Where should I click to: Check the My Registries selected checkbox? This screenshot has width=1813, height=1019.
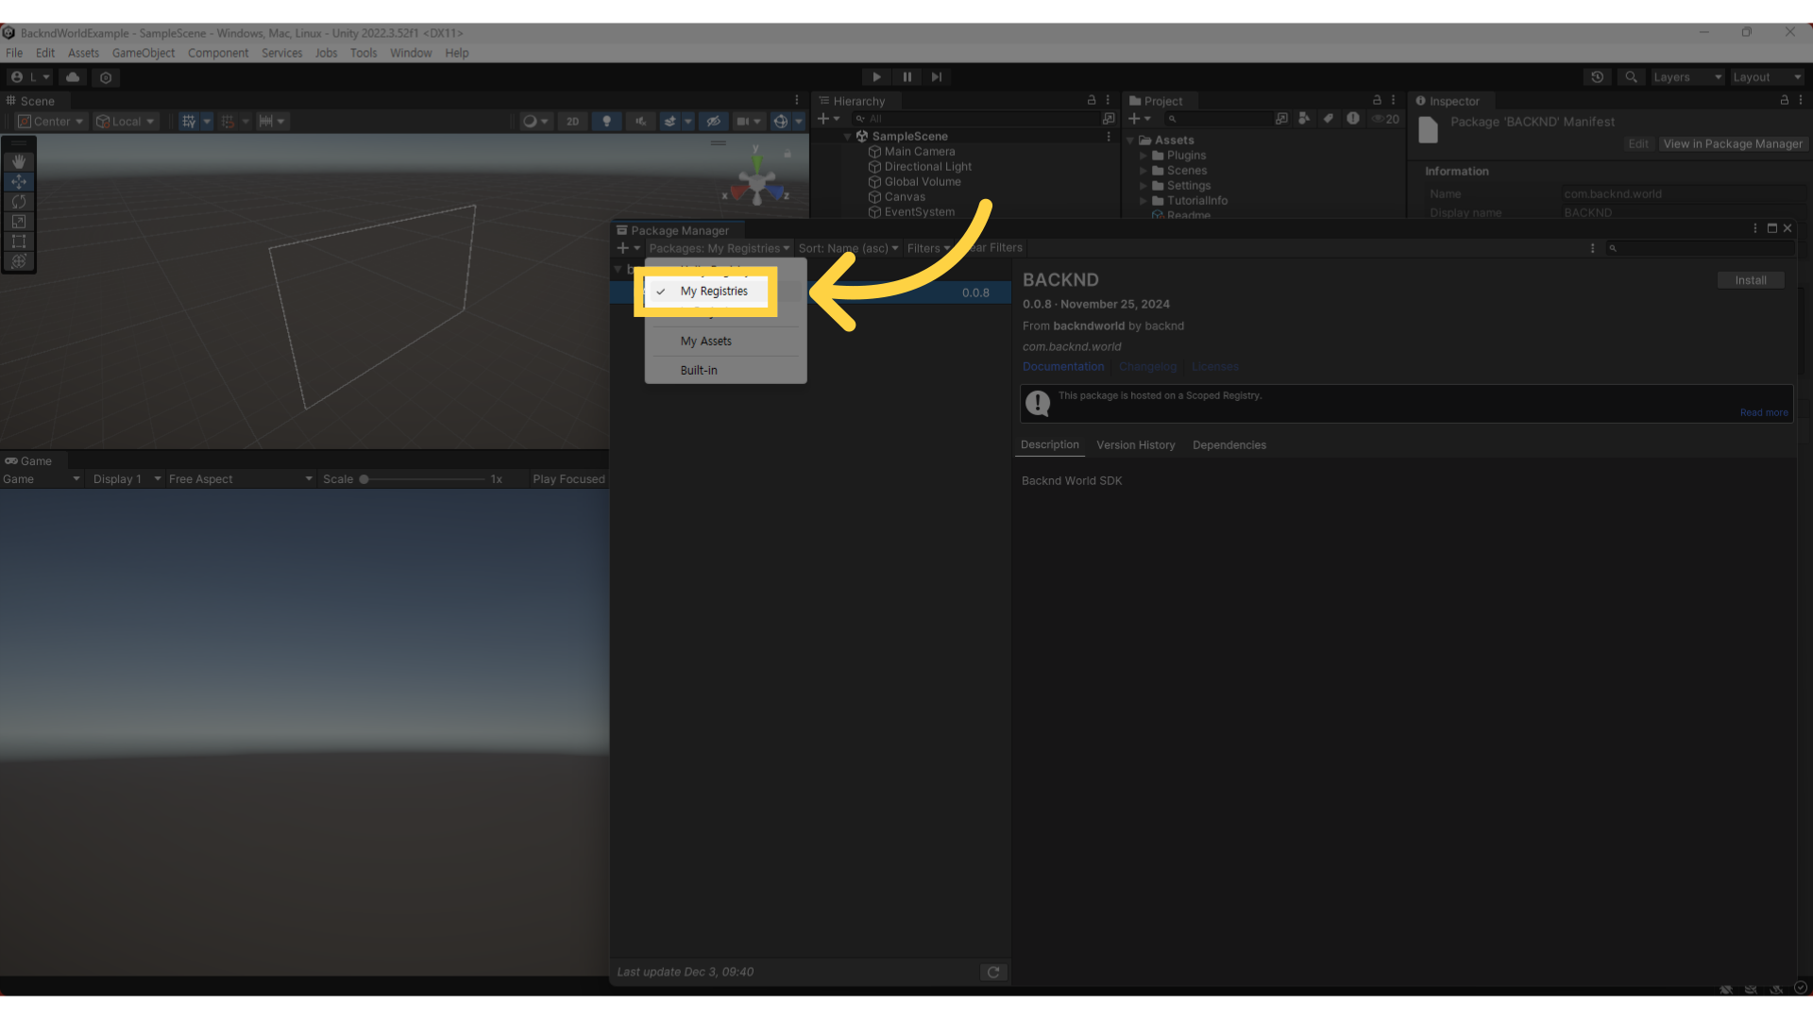pos(660,292)
